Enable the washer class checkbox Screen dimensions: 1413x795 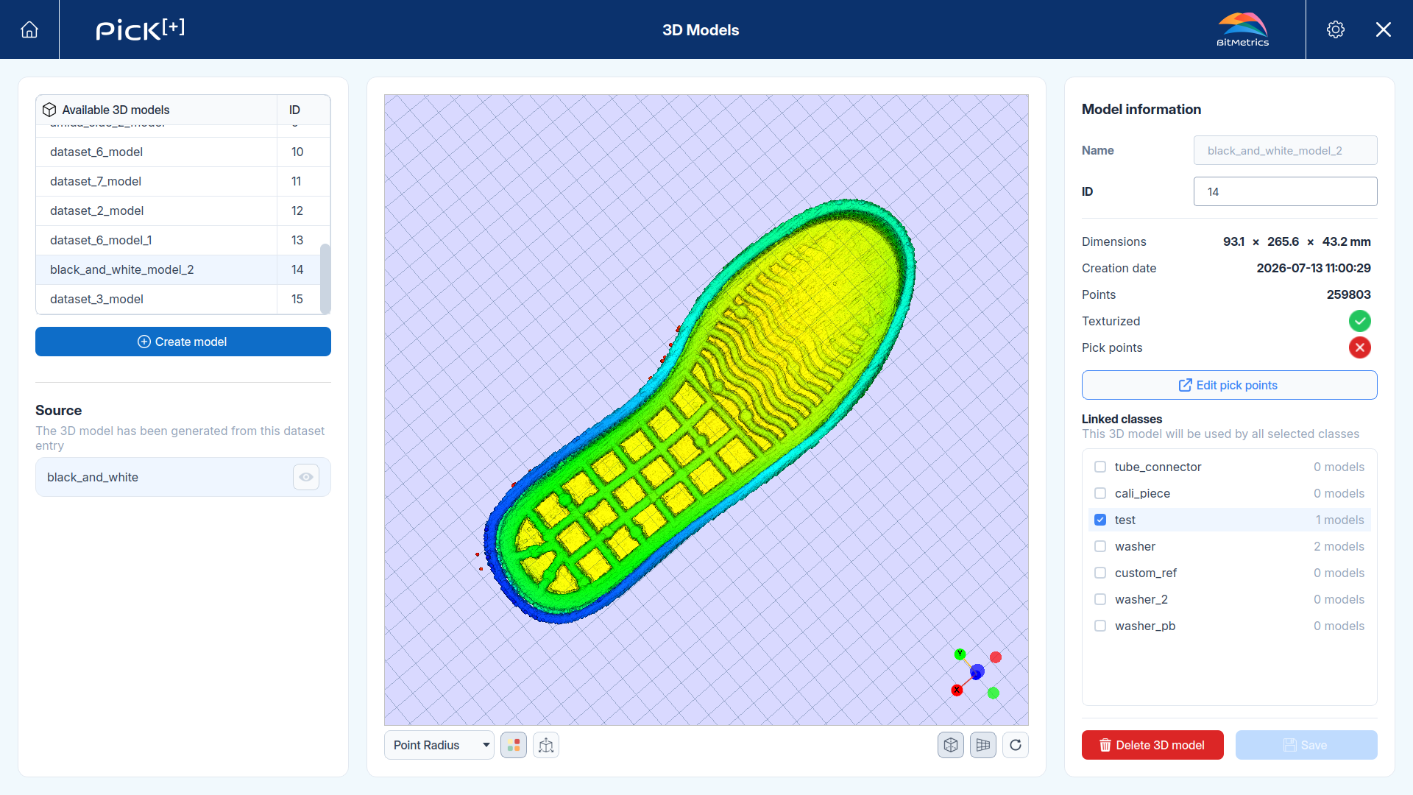pos(1100,546)
